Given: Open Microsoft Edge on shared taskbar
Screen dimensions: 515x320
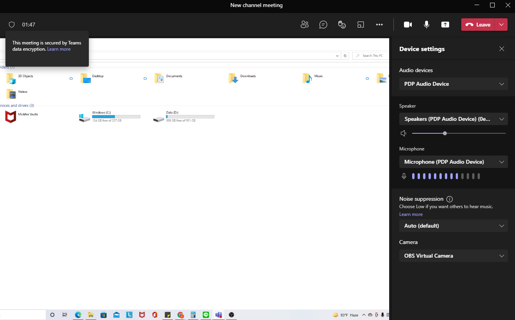Looking at the screenshot, I should coord(78,315).
